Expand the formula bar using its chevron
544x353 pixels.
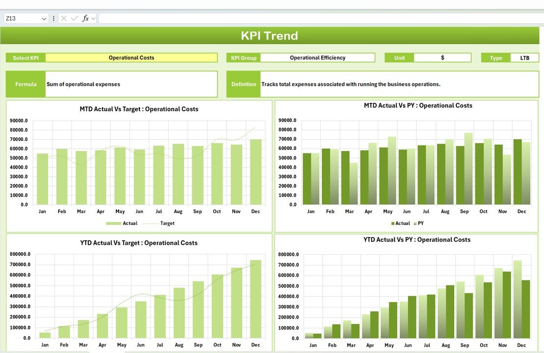[92, 18]
